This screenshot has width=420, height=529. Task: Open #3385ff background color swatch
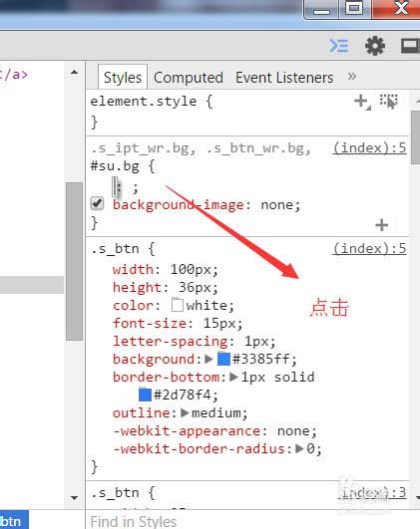pos(223,359)
